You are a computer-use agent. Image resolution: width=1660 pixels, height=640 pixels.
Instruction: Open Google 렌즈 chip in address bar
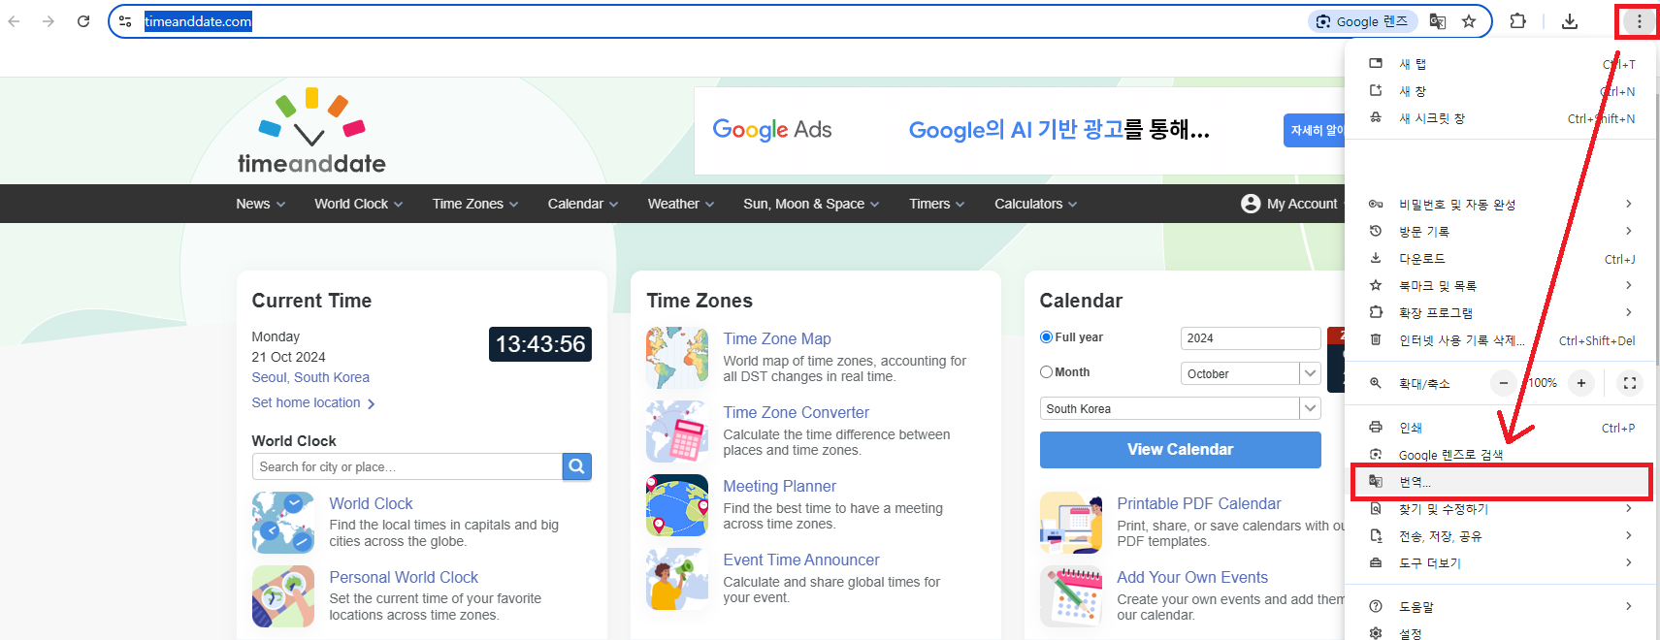click(1363, 21)
